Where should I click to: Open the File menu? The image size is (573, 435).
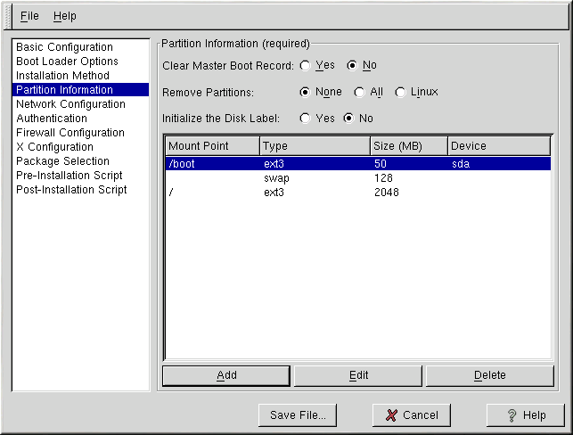[x=29, y=16]
